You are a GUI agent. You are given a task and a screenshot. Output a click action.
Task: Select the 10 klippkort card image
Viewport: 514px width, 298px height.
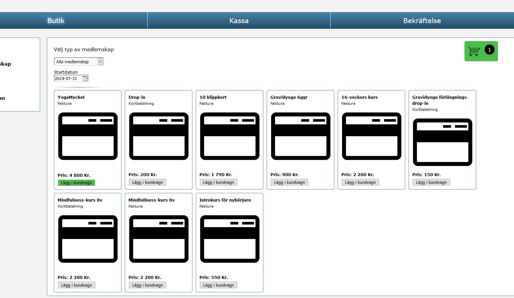point(230,136)
